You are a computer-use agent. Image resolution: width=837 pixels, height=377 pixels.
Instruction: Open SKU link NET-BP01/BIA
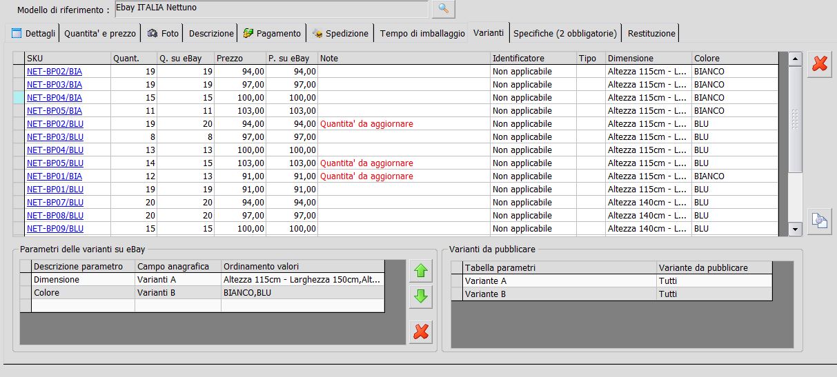pos(55,176)
